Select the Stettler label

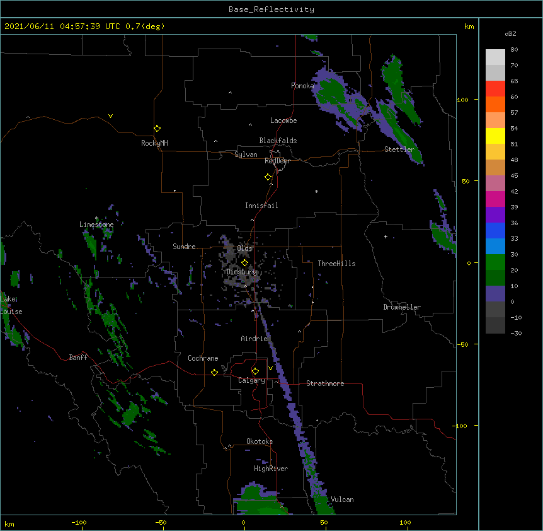click(x=399, y=149)
